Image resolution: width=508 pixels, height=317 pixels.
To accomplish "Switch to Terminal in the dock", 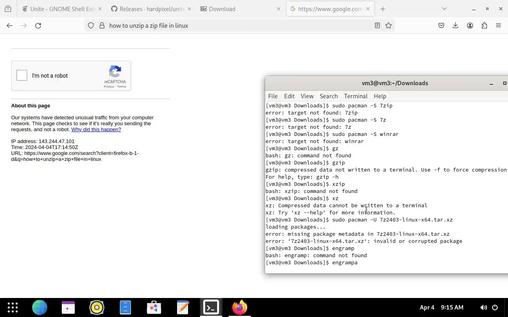I will pos(211,307).
